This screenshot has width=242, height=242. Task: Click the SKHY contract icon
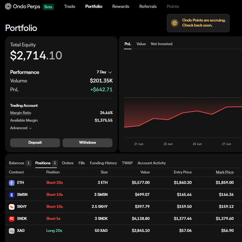click(x=12, y=207)
